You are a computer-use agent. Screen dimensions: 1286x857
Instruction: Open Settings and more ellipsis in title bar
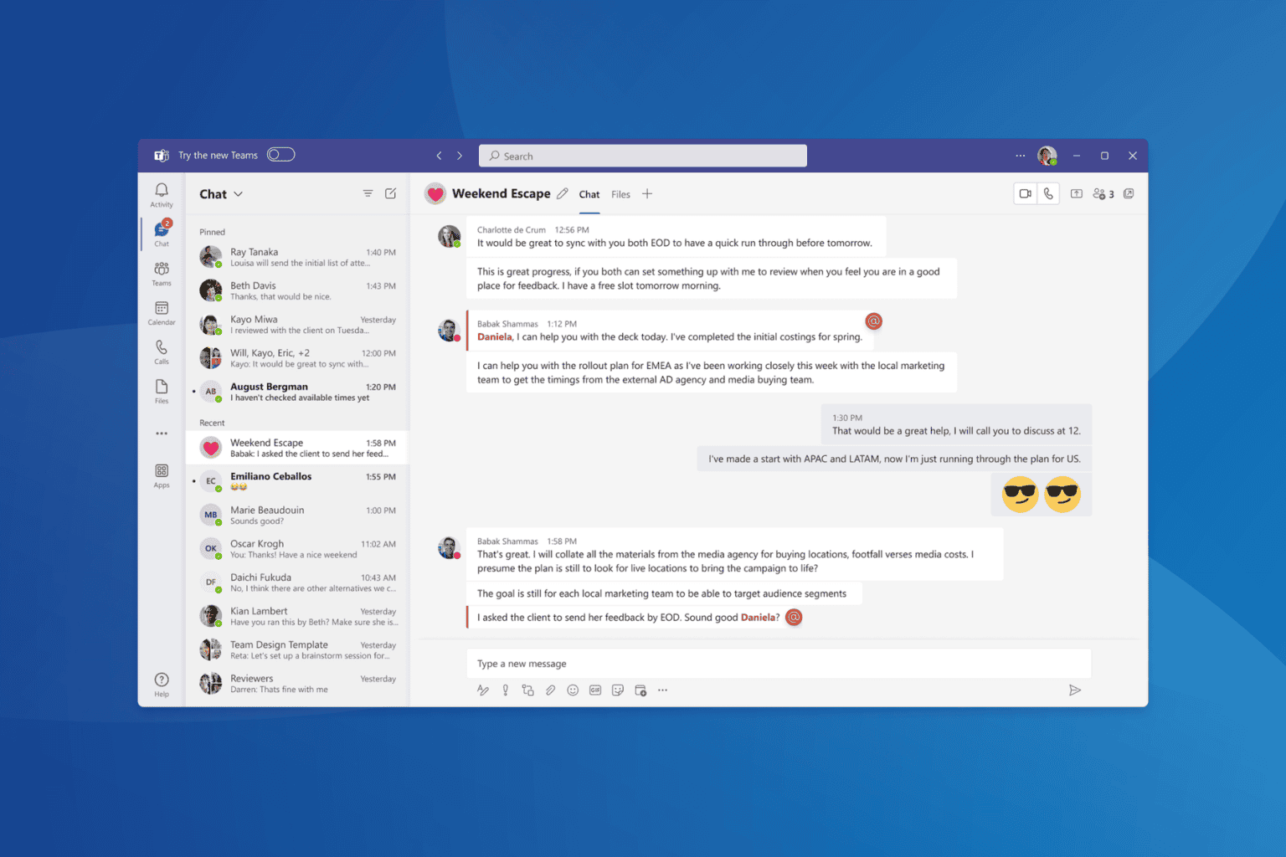(x=1020, y=156)
